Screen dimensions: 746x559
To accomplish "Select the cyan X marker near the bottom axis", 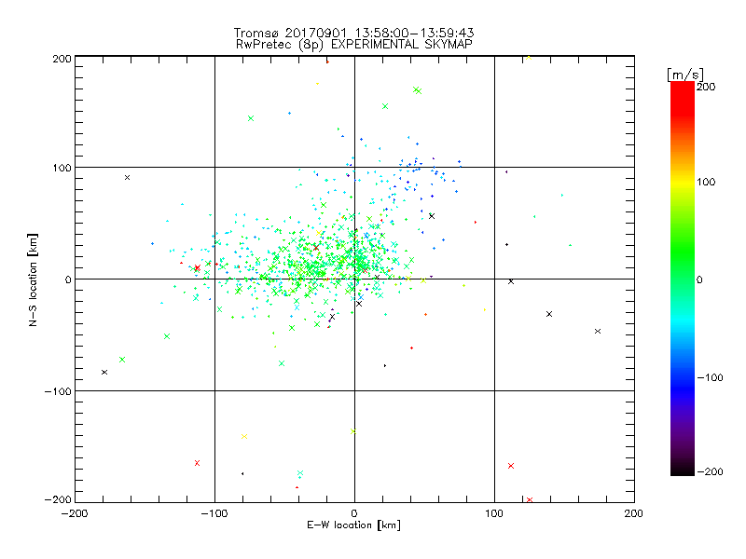I will click(300, 473).
